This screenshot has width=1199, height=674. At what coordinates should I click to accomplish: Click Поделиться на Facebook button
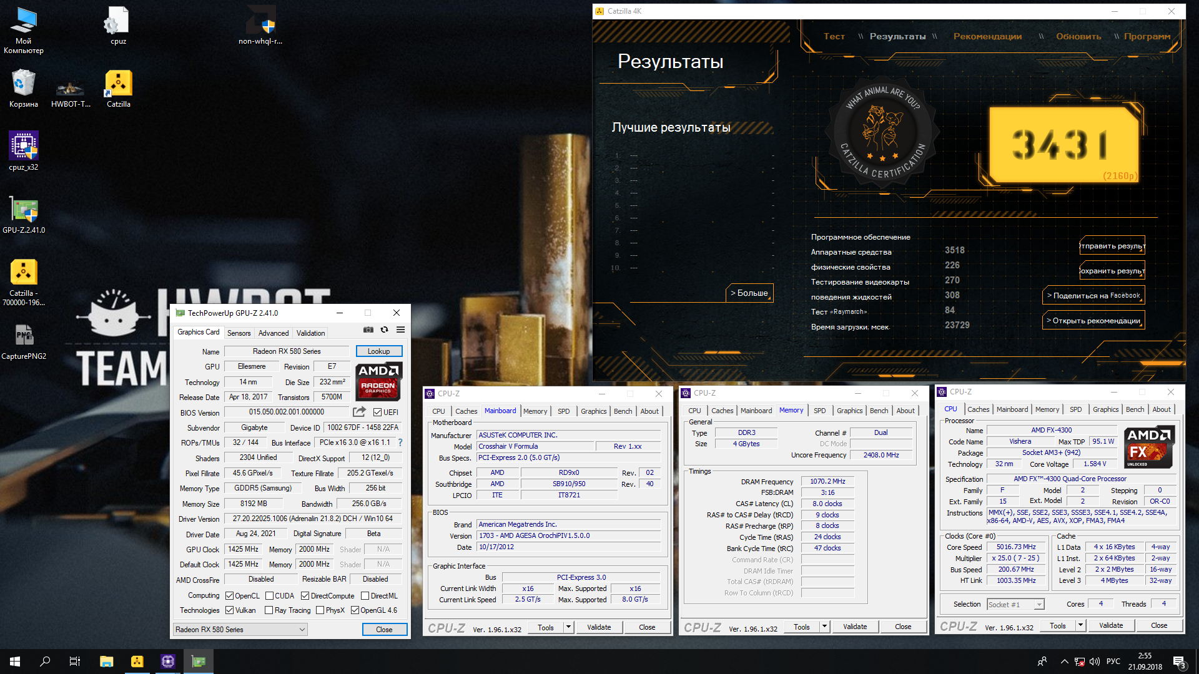click(1093, 295)
